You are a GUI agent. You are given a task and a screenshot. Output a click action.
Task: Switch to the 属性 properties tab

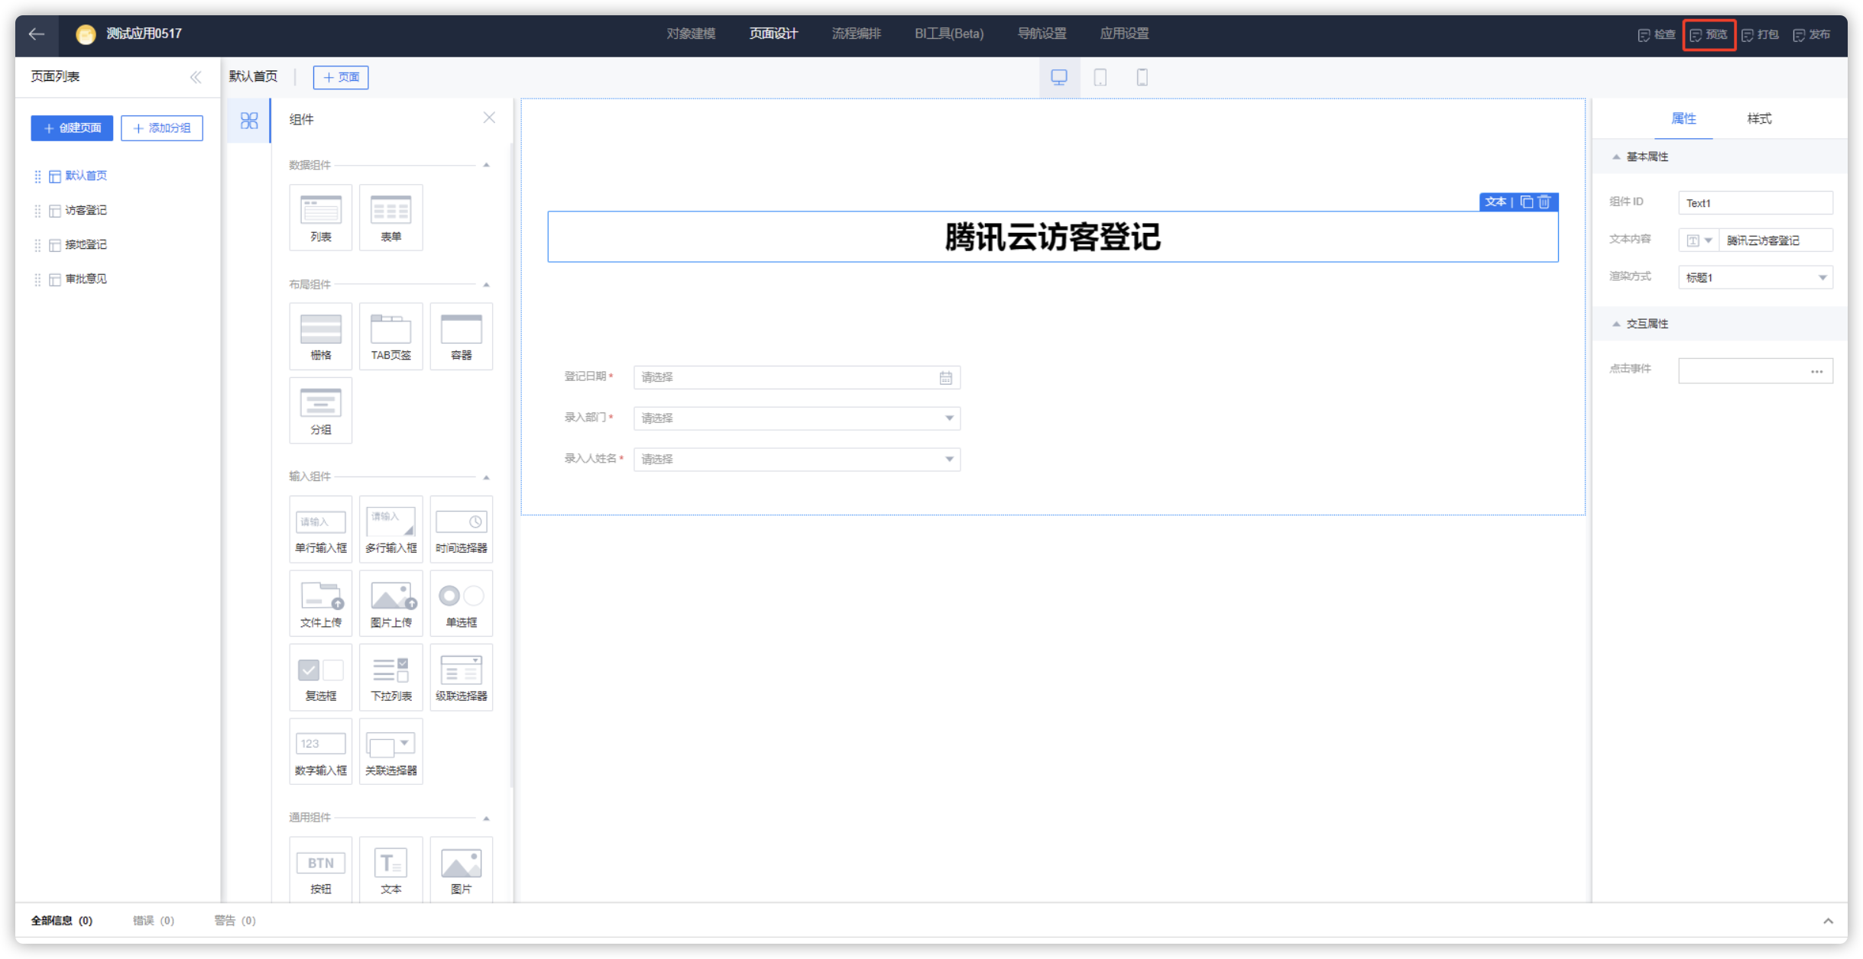1683,118
